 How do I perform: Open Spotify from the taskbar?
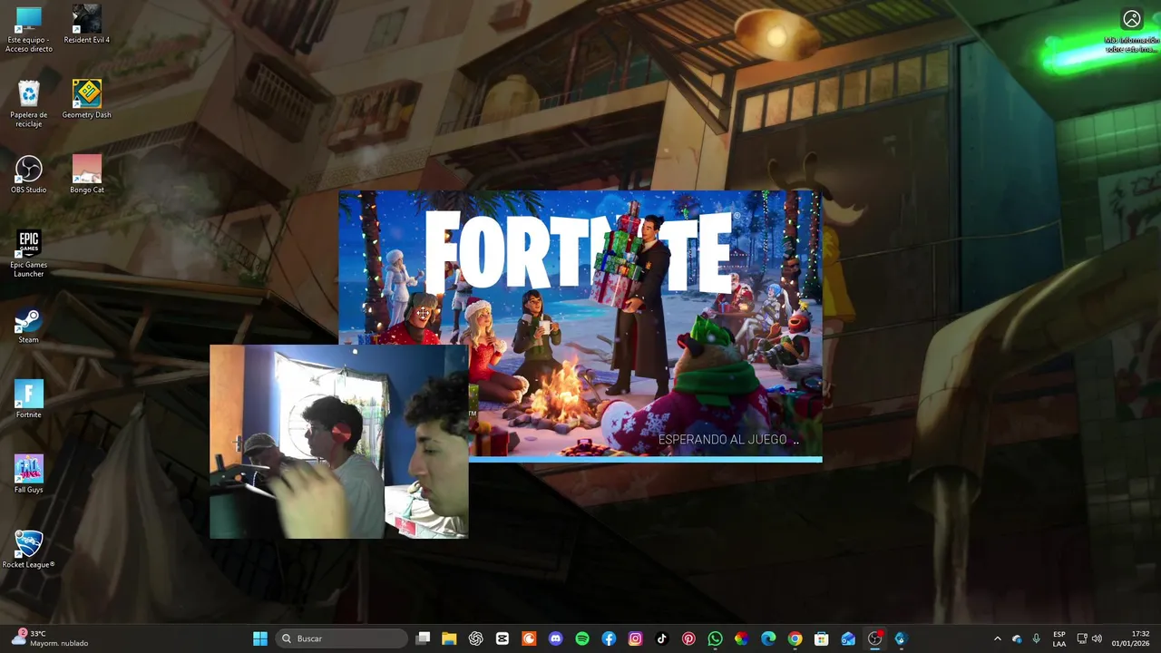click(x=582, y=638)
